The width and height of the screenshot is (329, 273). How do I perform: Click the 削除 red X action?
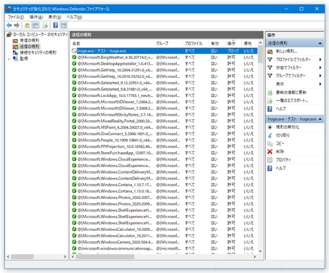tap(270, 151)
